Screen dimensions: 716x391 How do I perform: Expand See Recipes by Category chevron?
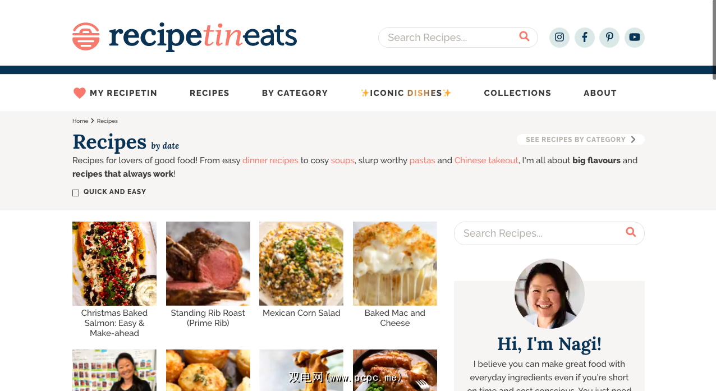633,139
